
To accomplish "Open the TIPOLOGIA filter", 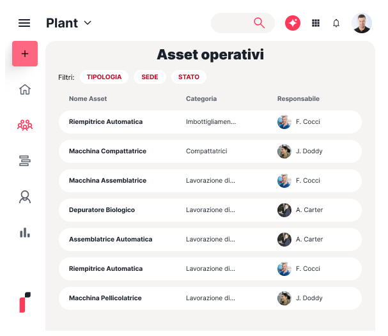I will [x=104, y=77].
